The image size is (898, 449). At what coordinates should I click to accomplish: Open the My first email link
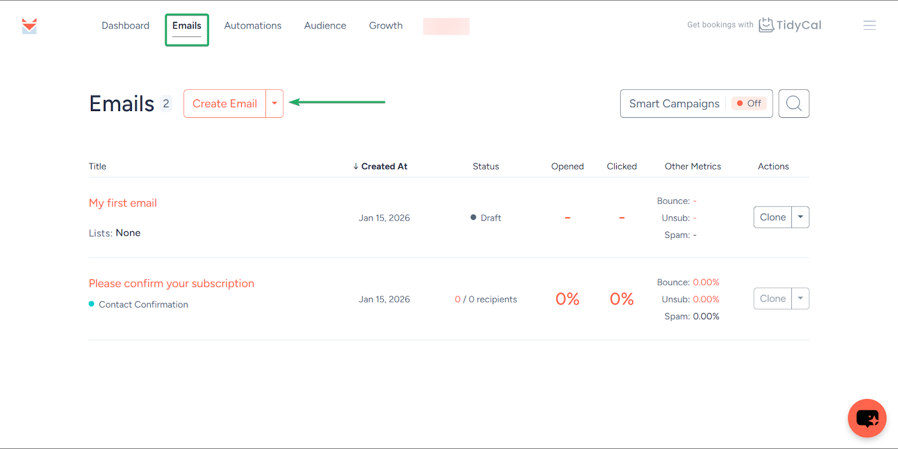123,203
